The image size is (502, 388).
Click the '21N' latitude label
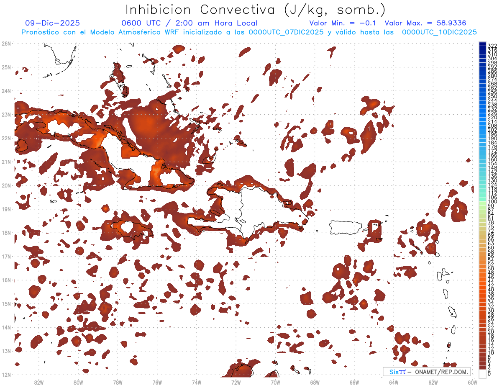tap(6, 162)
